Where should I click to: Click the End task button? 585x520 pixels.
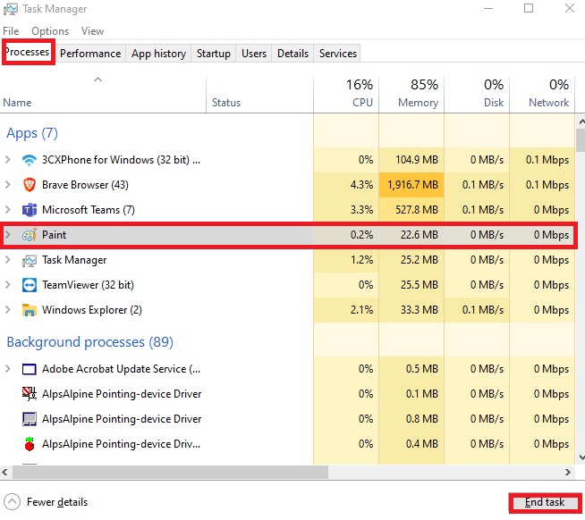pos(545,502)
